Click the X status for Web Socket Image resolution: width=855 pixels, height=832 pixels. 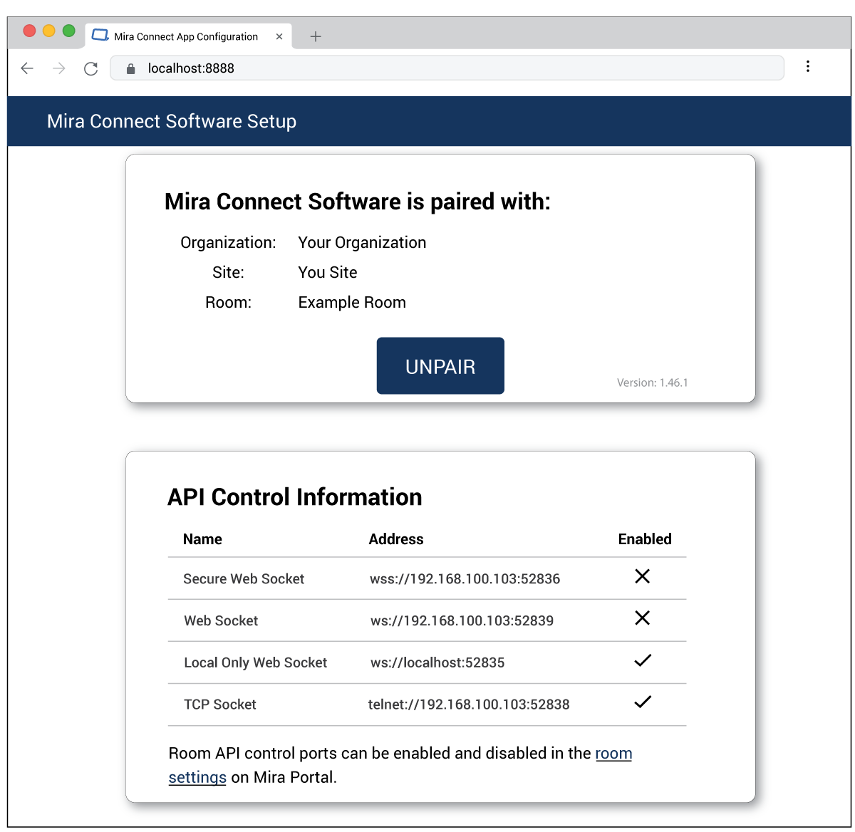click(642, 618)
